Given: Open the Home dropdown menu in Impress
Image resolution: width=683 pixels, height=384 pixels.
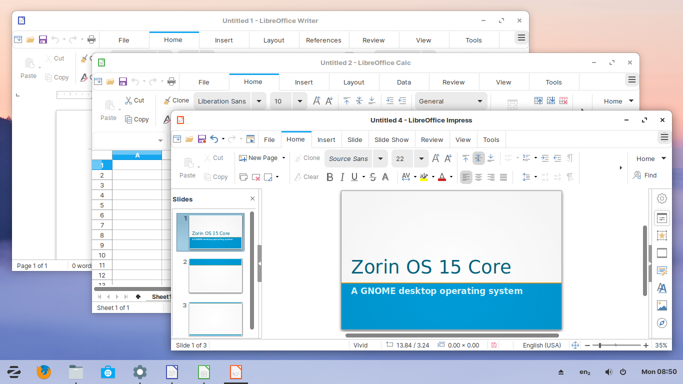Looking at the screenshot, I should coord(651,158).
